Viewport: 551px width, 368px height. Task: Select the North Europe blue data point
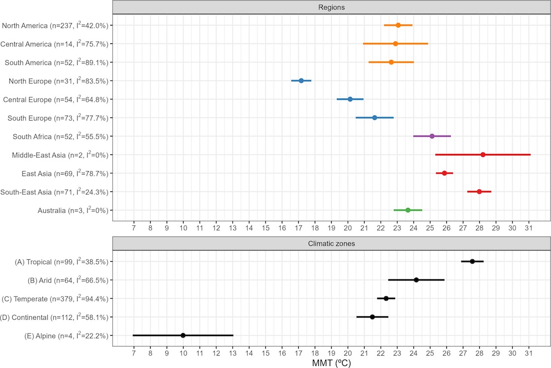(x=301, y=81)
